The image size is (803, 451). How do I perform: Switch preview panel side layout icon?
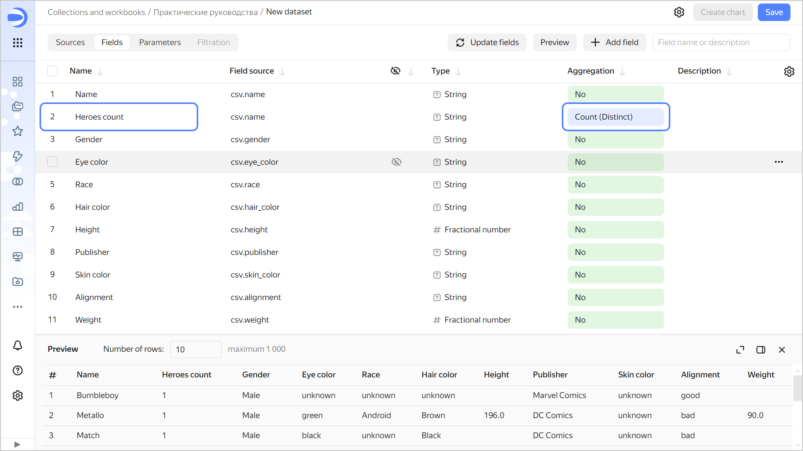(761, 350)
